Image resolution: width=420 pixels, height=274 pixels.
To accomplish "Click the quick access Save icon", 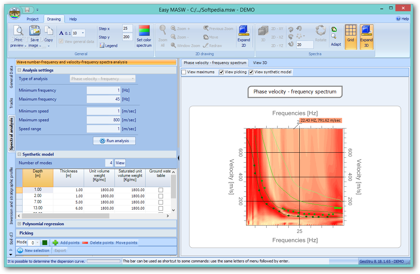I will [27, 10].
